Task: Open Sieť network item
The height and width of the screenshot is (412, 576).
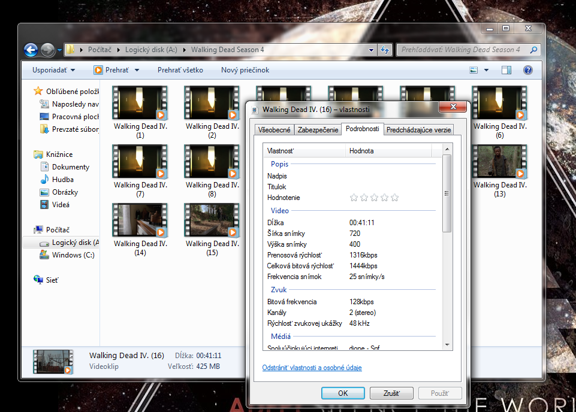Action: (x=53, y=280)
